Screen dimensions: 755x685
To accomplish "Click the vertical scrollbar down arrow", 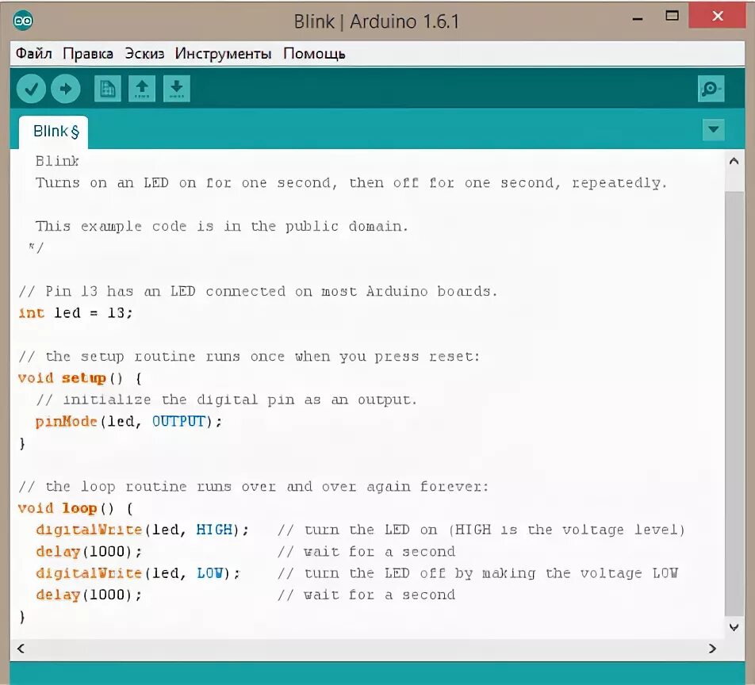I will coord(734,627).
